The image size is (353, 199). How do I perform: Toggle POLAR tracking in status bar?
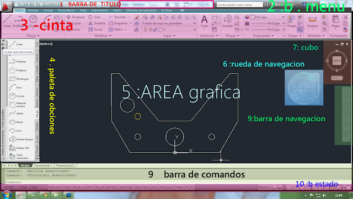click(100, 187)
